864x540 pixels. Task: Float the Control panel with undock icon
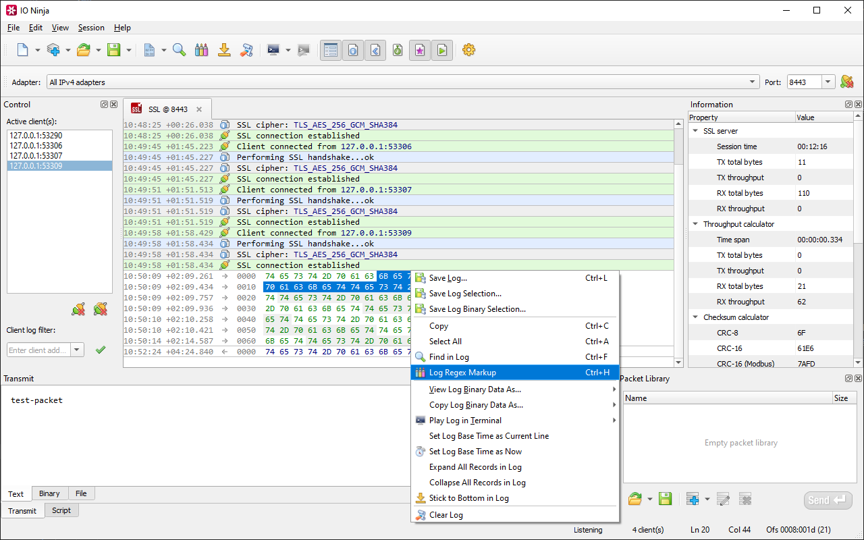tap(105, 105)
